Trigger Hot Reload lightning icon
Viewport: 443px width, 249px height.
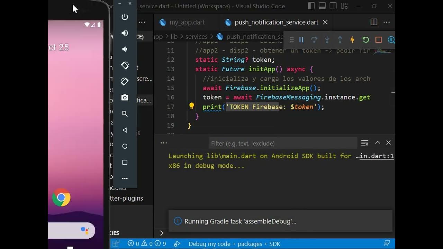pyautogui.click(x=352, y=40)
